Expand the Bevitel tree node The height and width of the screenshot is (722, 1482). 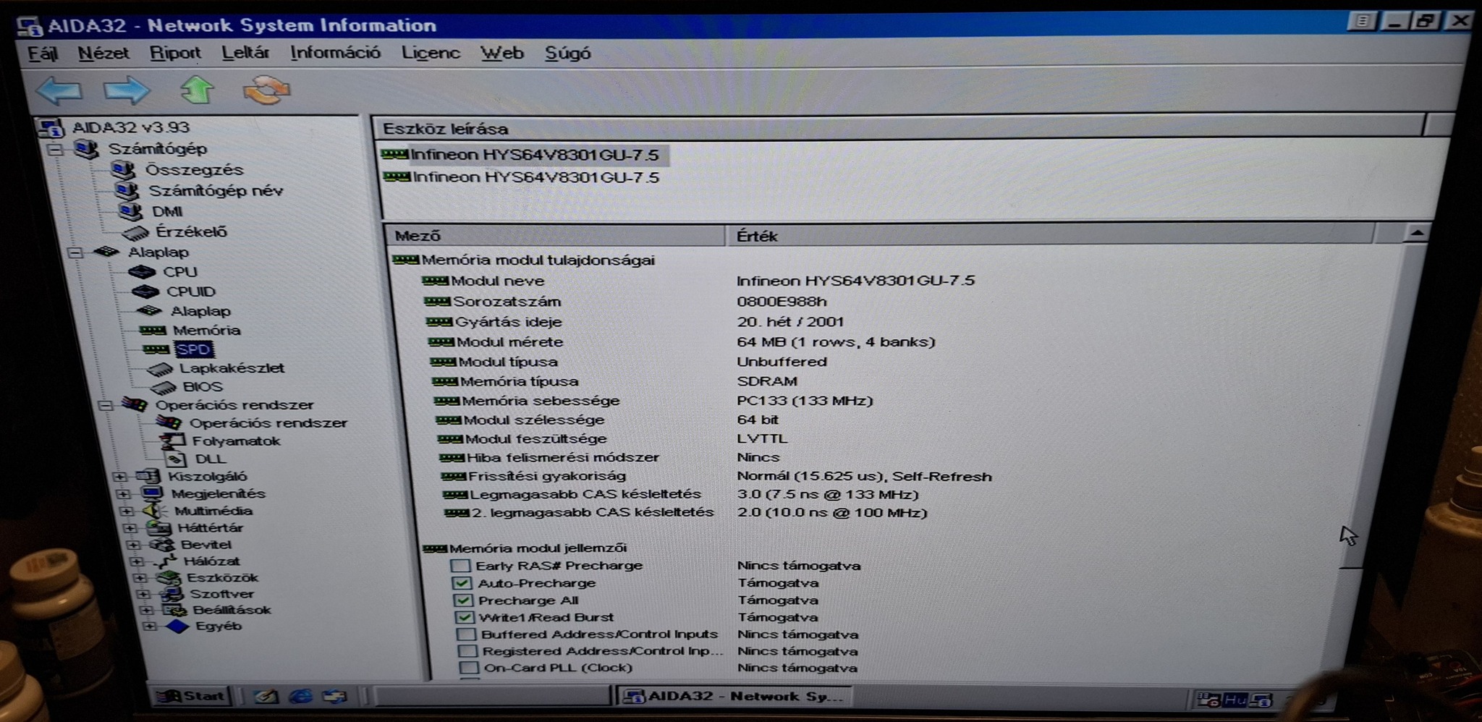pos(134,545)
